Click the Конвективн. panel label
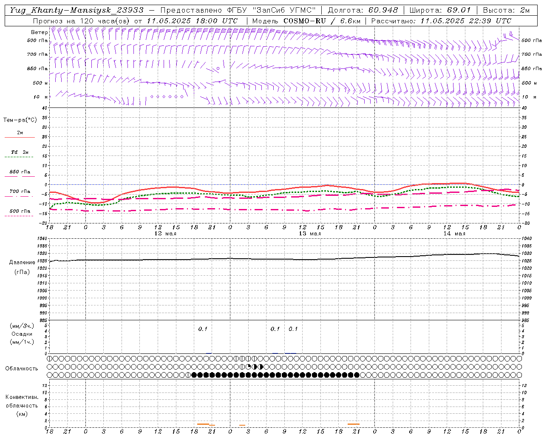The width and height of the screenshot is (544, 435). (22, 397)
